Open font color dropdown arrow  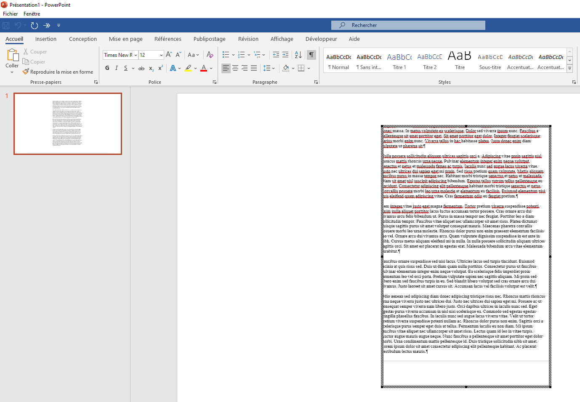211,68
